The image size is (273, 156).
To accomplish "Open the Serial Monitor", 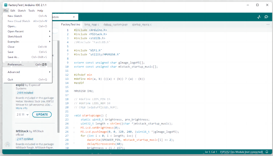I will pyautogui.click(x=266, y=17).
